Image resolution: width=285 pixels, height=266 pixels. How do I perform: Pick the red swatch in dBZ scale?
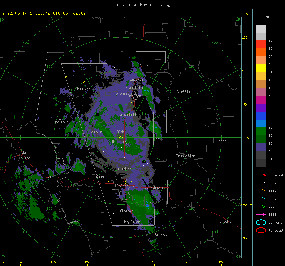pos(261,44)
